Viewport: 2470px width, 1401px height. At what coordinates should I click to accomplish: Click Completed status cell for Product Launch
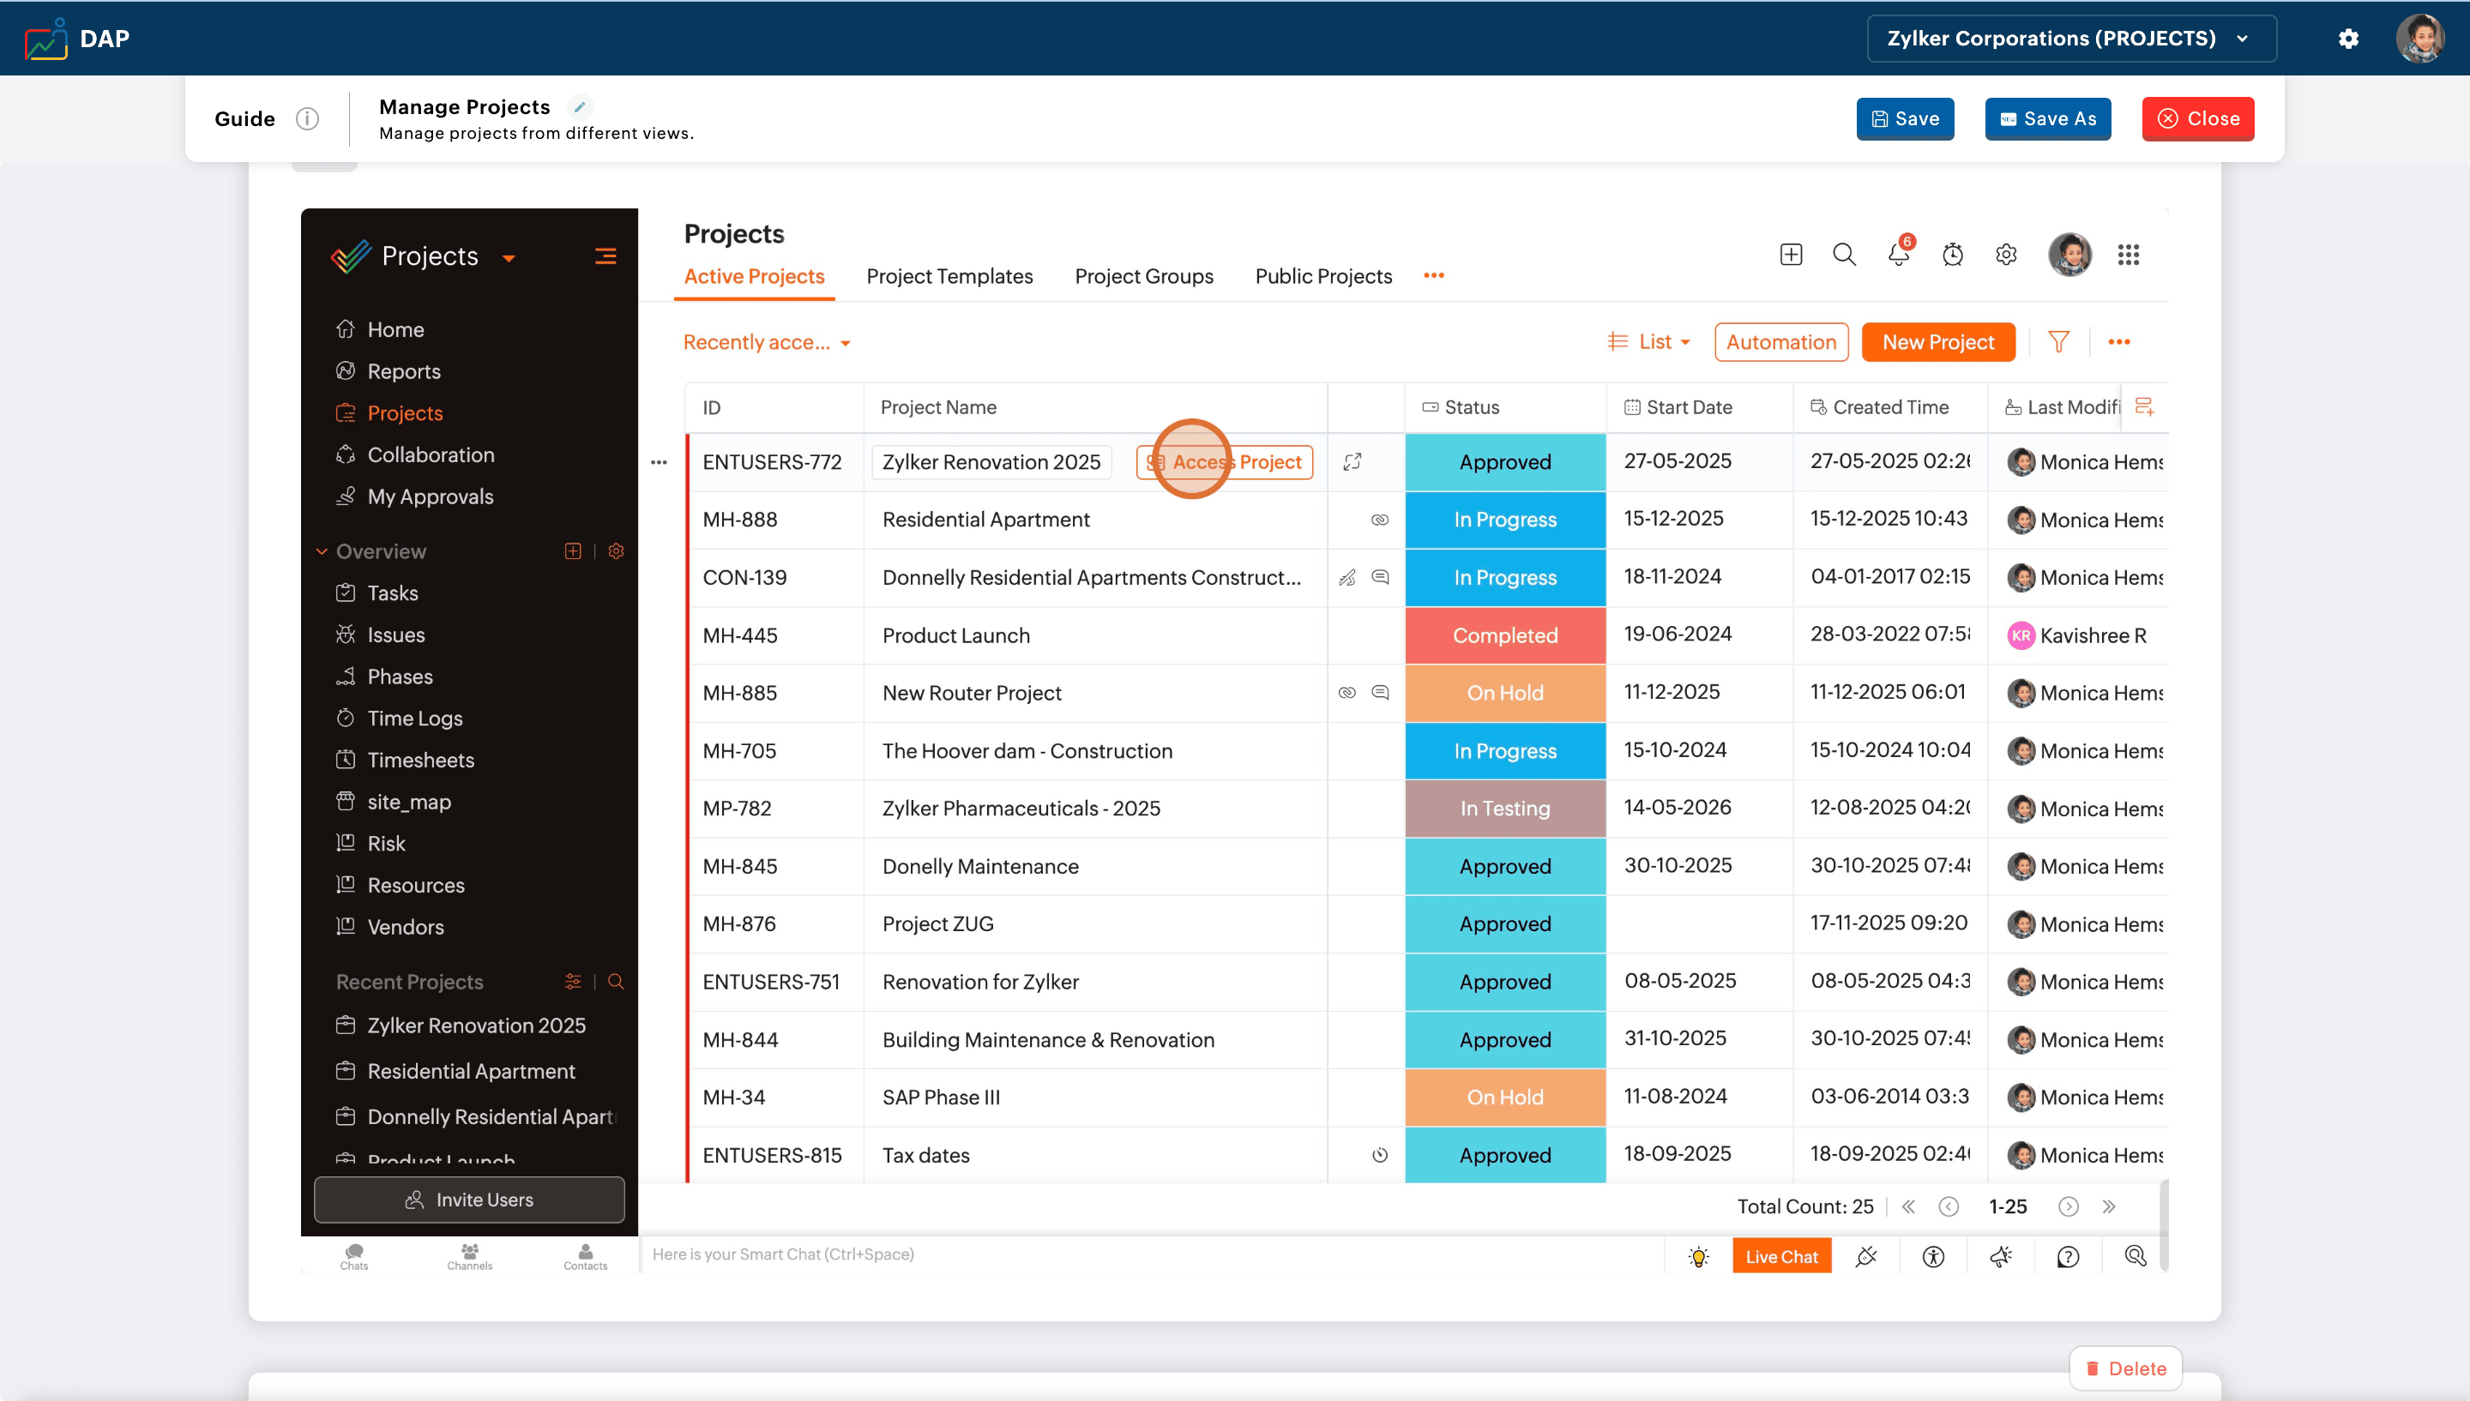1505,635
